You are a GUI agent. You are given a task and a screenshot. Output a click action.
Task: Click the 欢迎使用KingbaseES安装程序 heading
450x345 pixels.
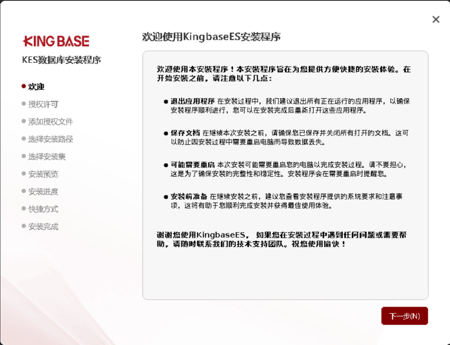tap(211, 37)
